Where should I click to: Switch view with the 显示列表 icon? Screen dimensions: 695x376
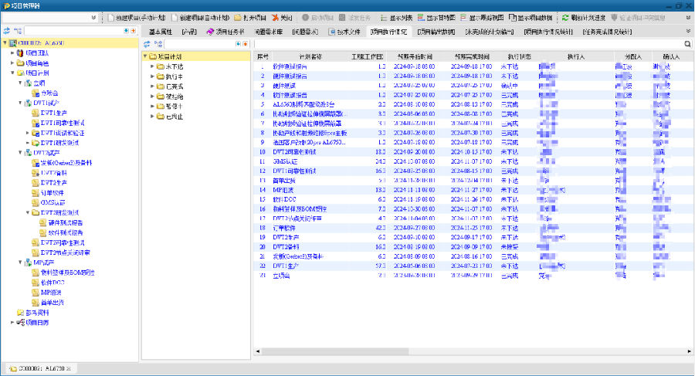point(386,17)
